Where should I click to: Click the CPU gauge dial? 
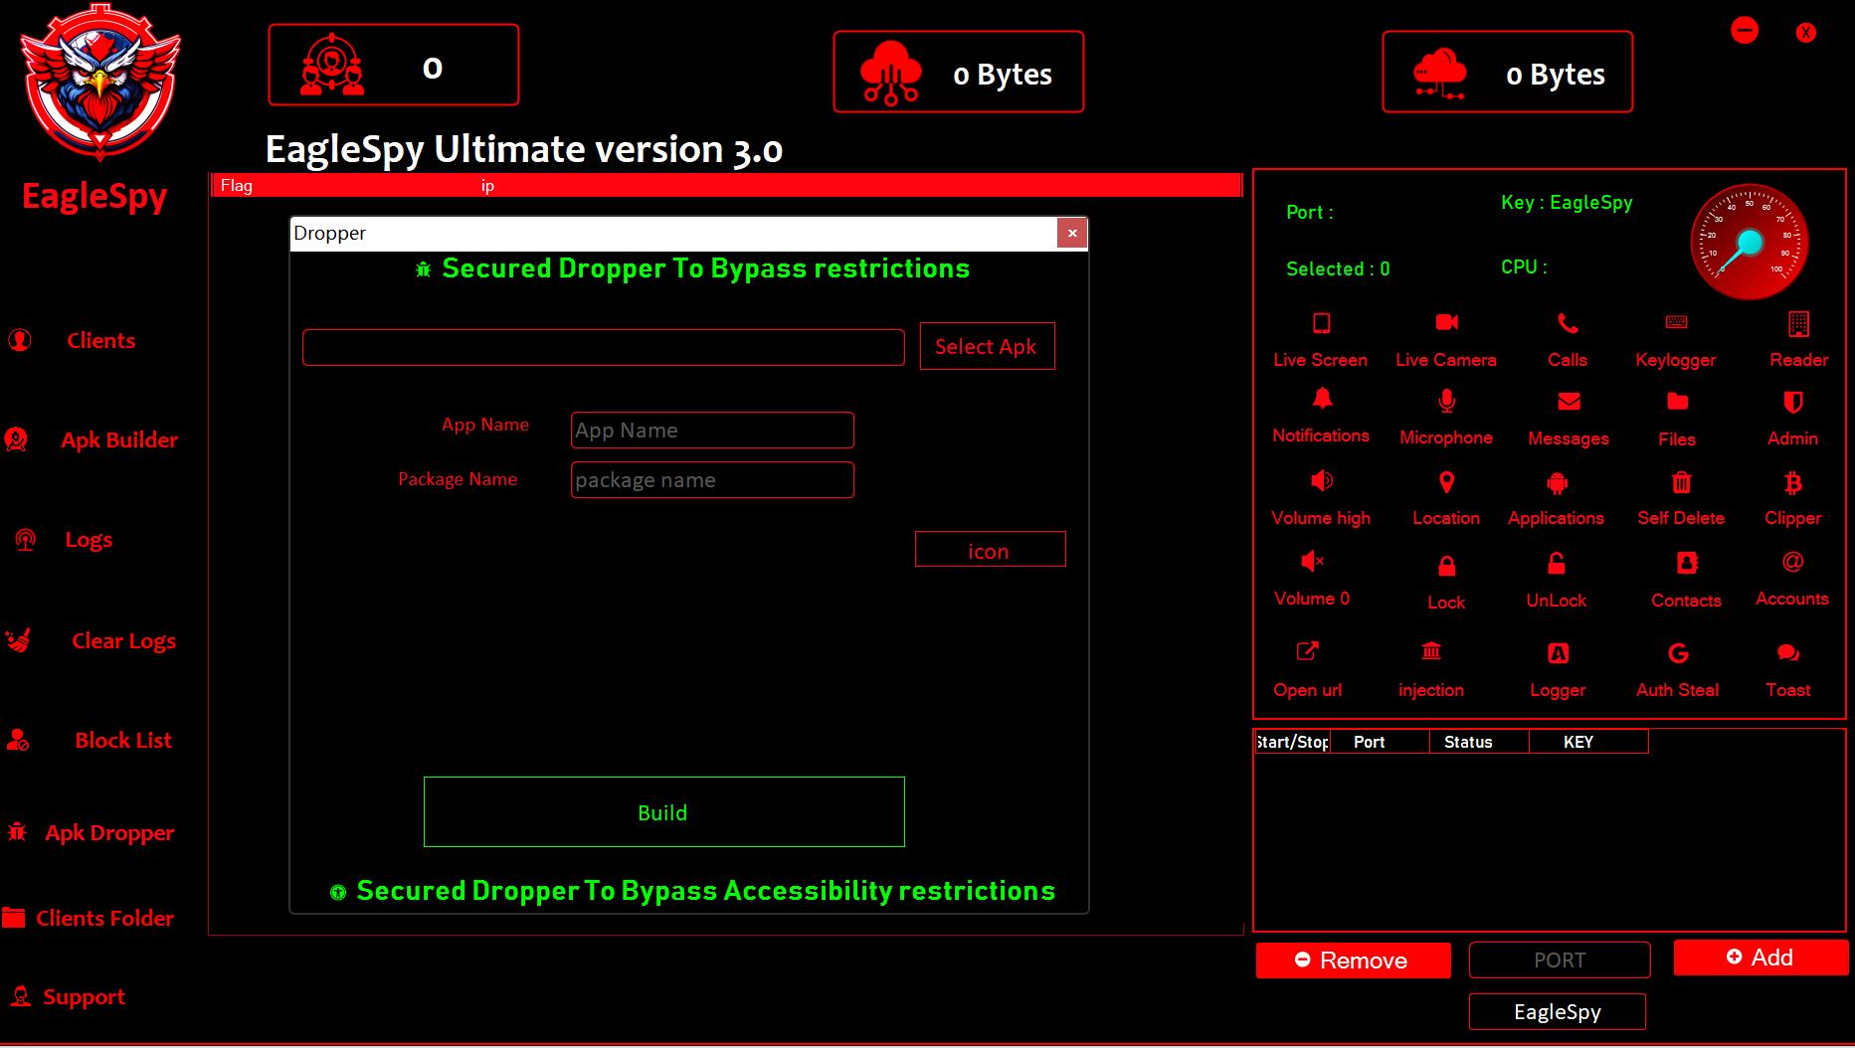click(1750, 242)
